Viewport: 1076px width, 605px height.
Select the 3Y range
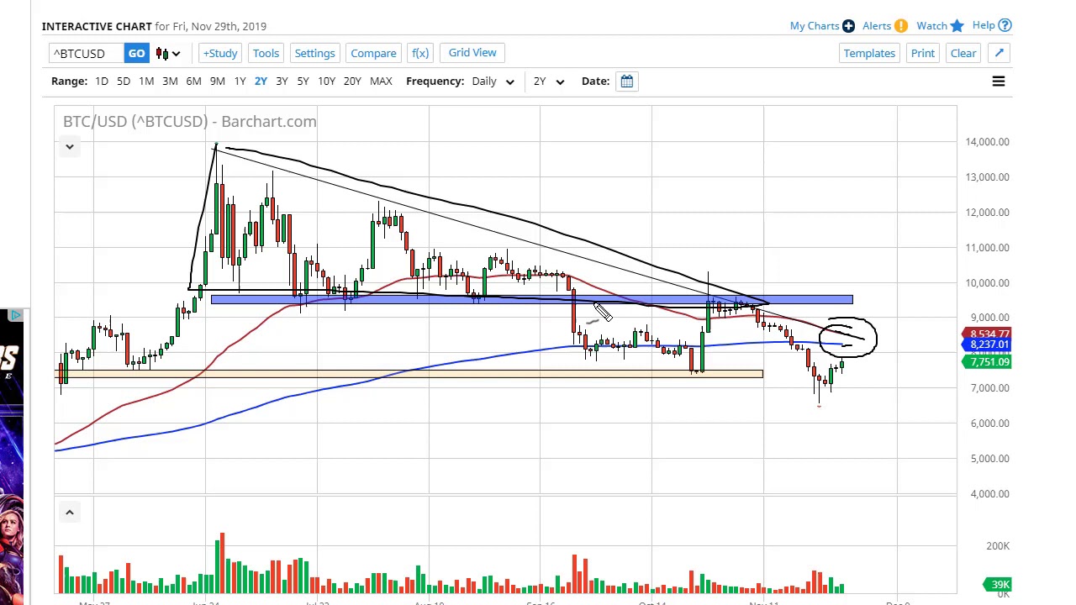(282, 82)
